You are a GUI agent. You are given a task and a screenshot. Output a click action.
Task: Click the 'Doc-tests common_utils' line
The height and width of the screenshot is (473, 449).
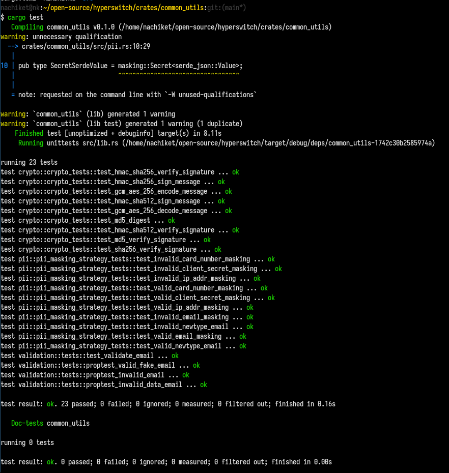click(50, 423)
